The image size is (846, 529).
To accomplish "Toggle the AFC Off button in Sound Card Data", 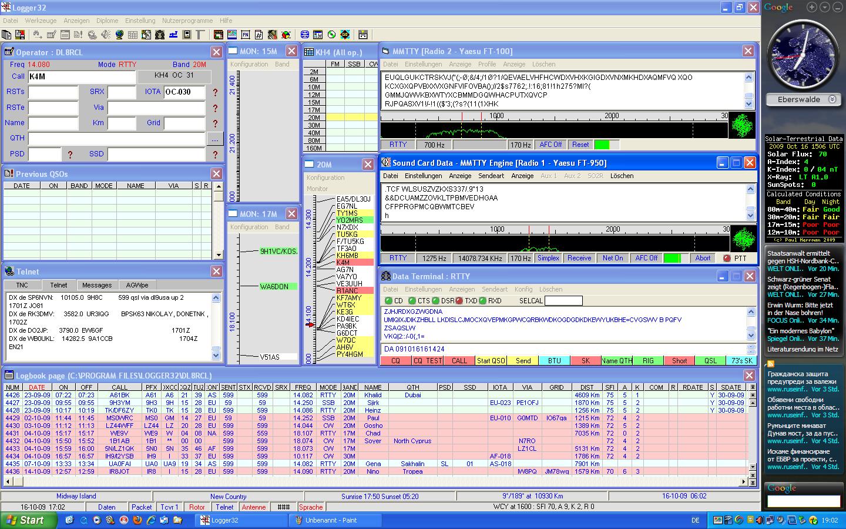I will coord(646,258).
